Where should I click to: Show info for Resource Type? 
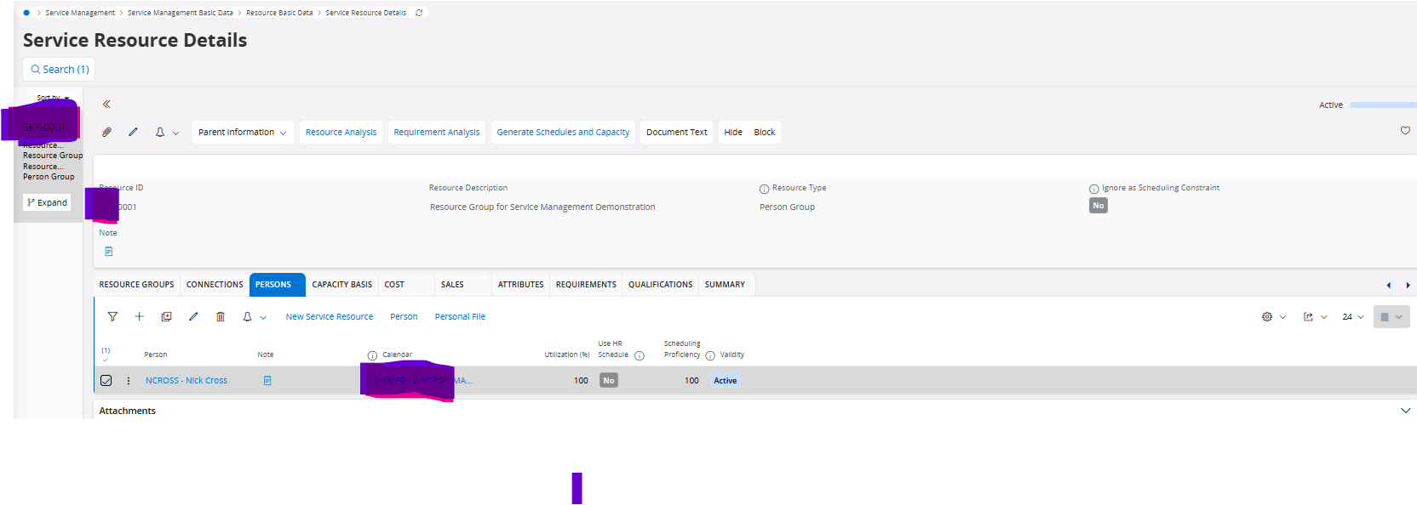(x=764, y=189)
